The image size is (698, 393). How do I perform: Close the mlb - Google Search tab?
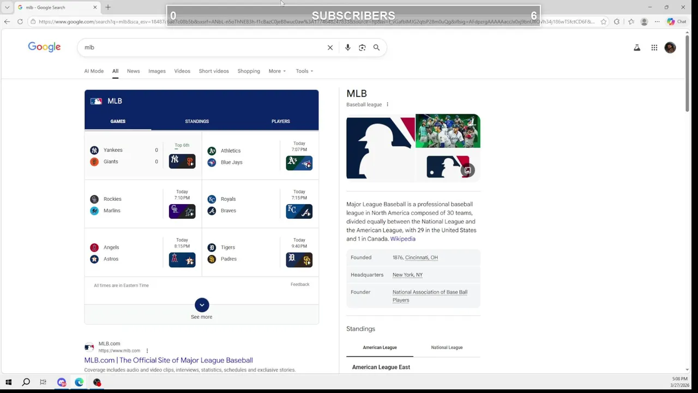point(95,7)
